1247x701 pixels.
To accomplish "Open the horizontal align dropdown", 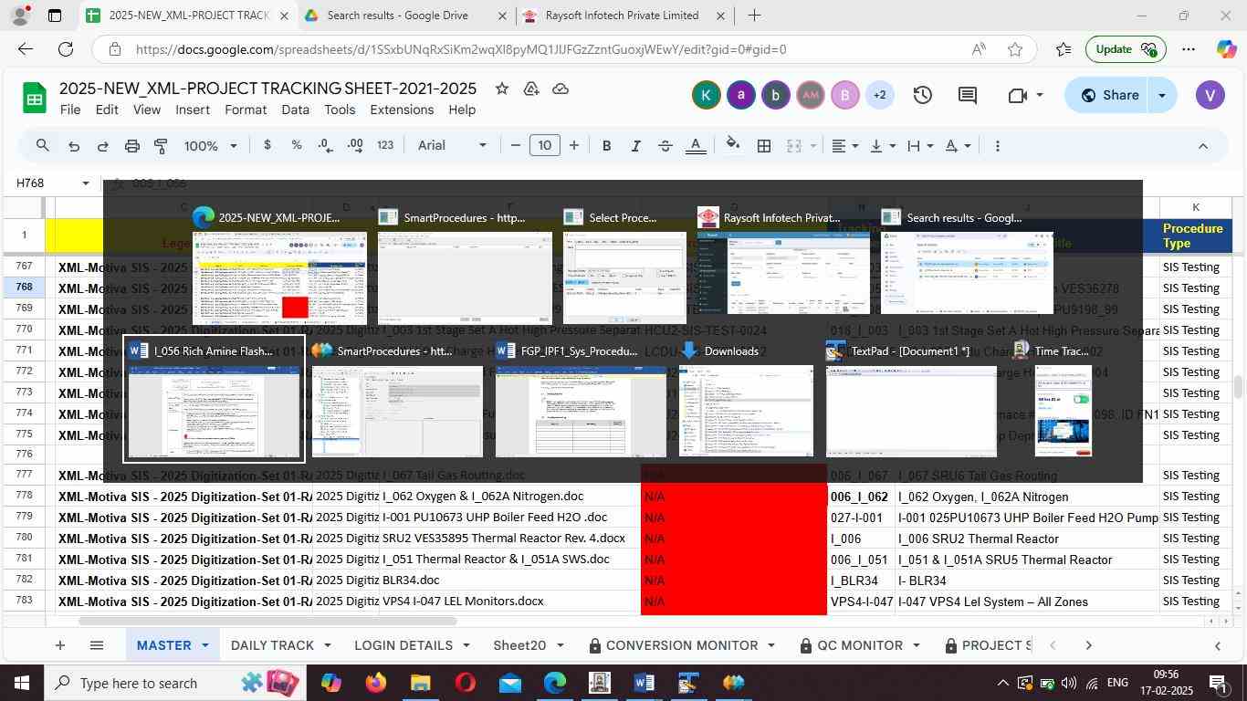I will (845, 146).
